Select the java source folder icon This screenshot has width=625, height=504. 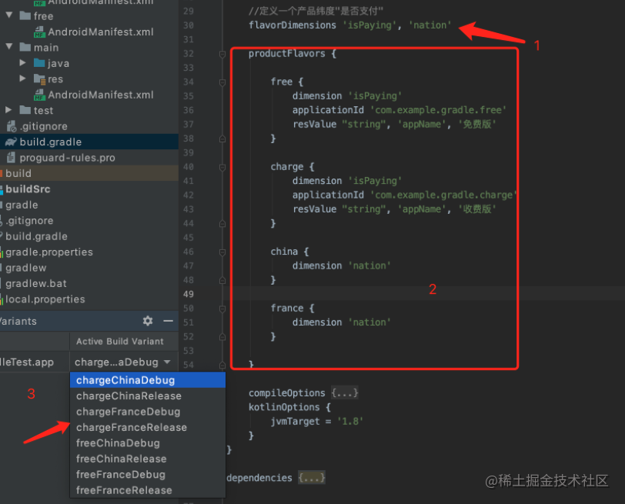tap(39, 63)
